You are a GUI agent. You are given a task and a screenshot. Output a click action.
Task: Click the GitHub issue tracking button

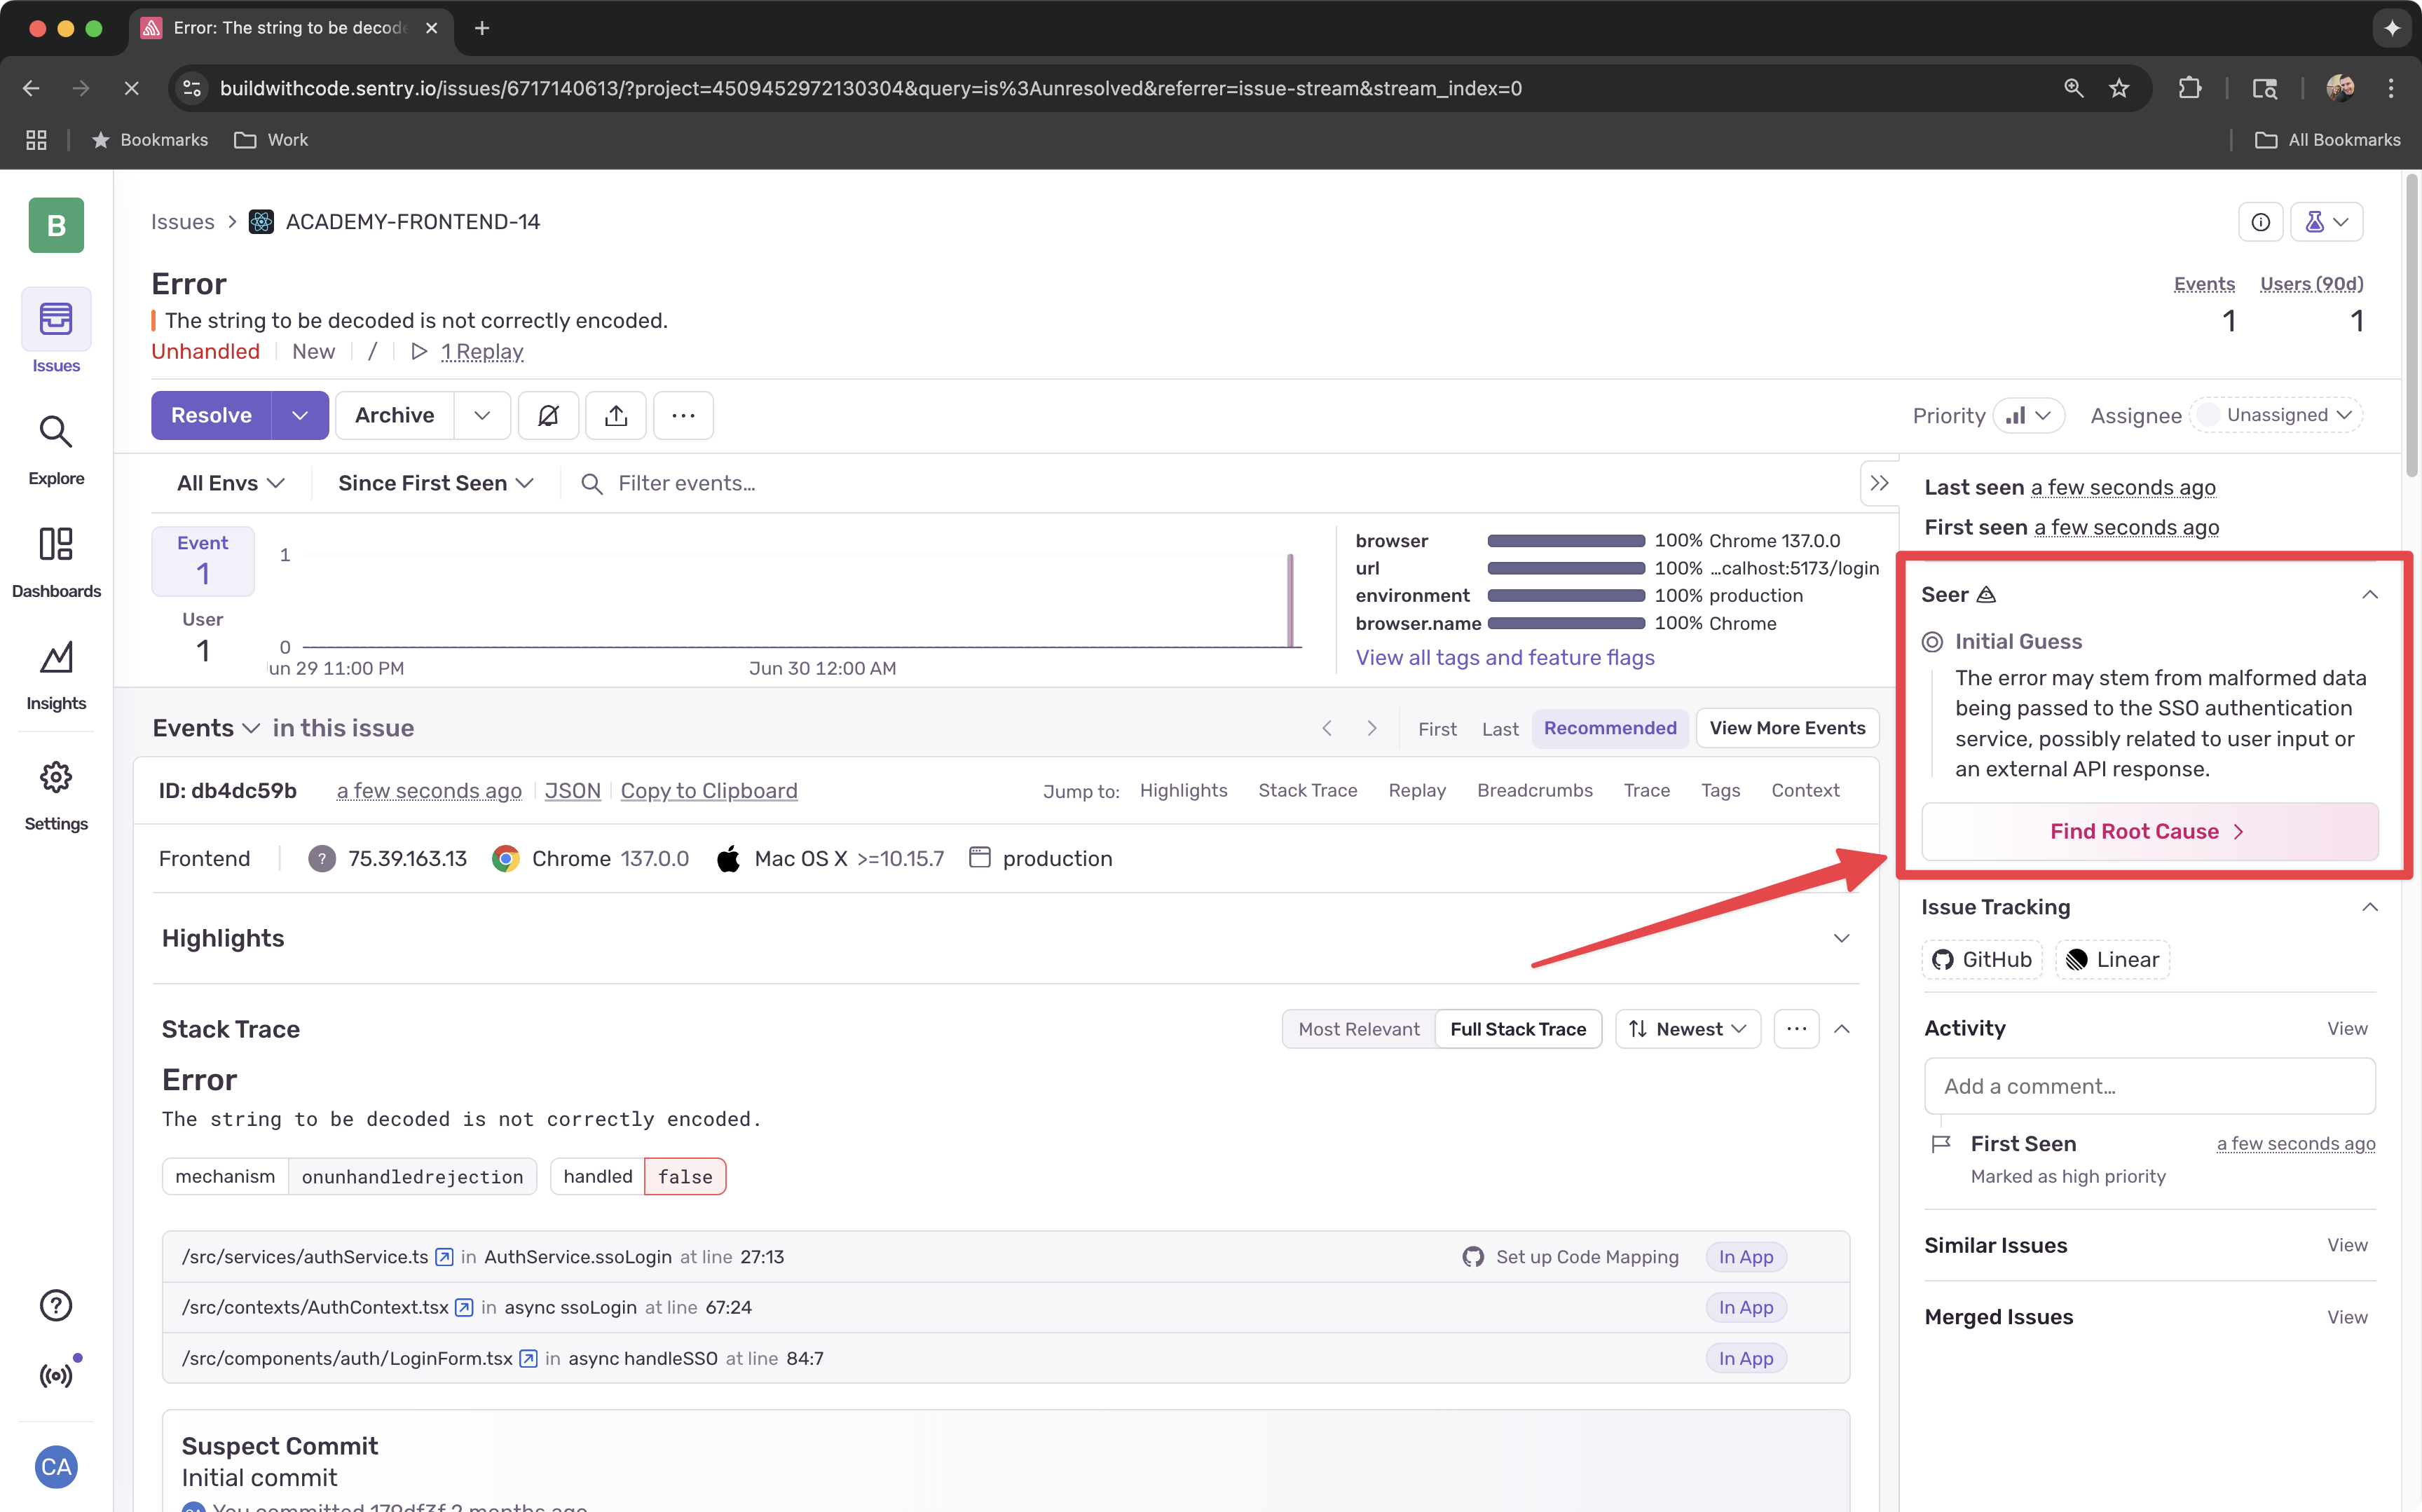click(1982, 959)
